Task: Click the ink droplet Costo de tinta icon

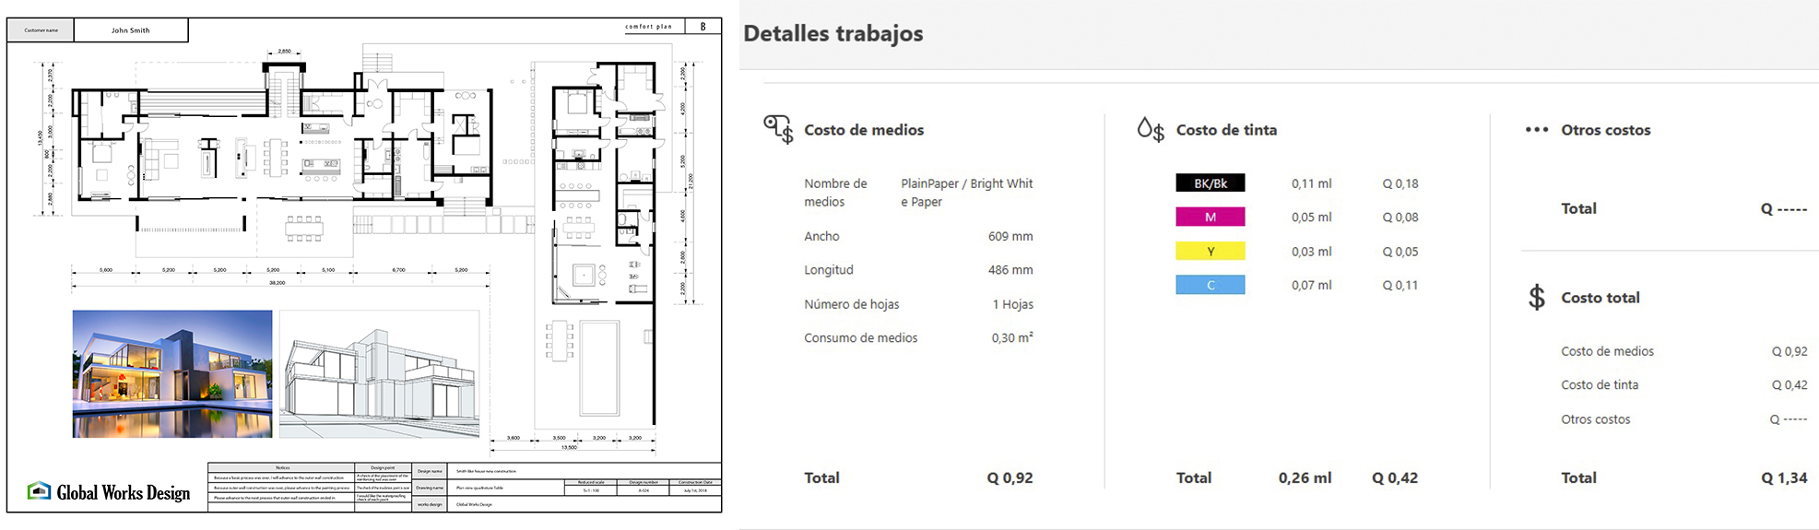Action: pyautogui.click(x=1150, y=130)
